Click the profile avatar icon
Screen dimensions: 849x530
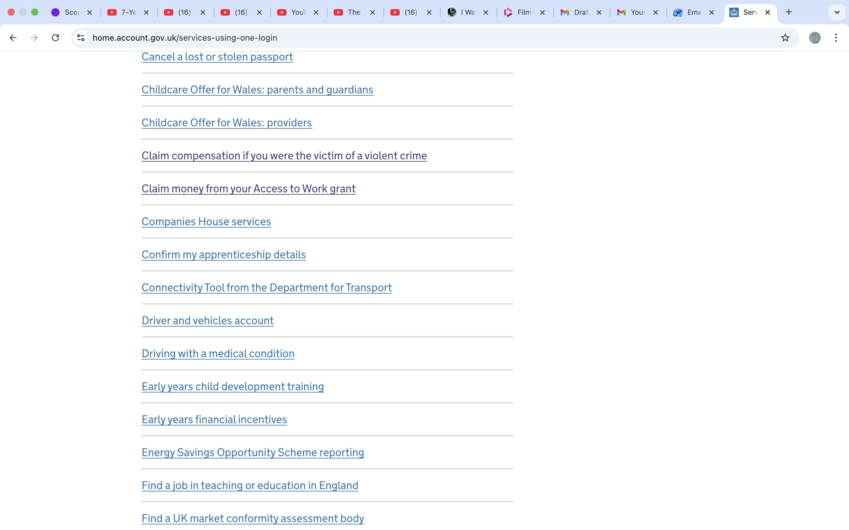[815, 37]
